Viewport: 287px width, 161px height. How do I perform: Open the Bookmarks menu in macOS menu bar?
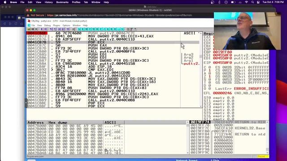[x=62, y=2]
